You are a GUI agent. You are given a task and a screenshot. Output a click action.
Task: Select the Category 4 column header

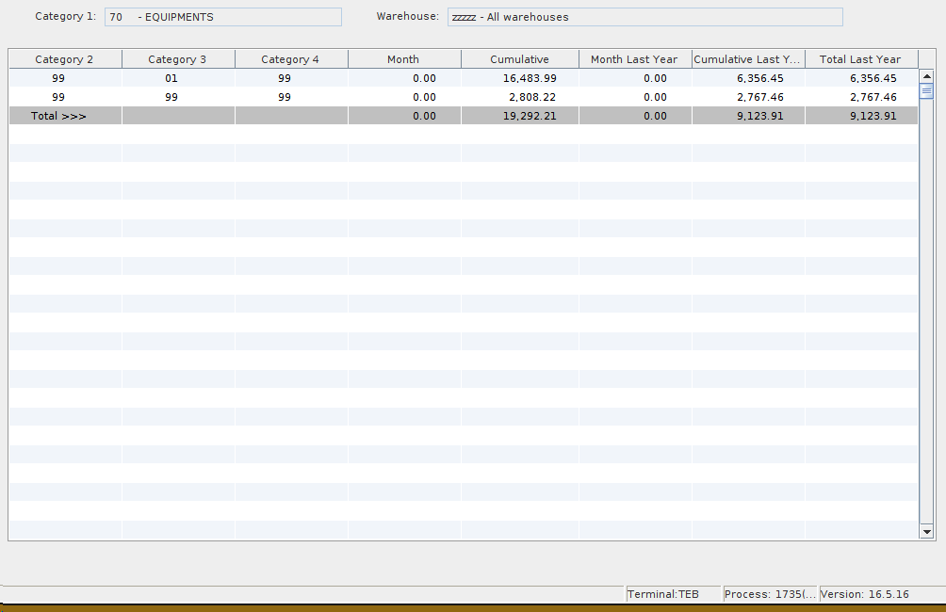pos(291,59)
